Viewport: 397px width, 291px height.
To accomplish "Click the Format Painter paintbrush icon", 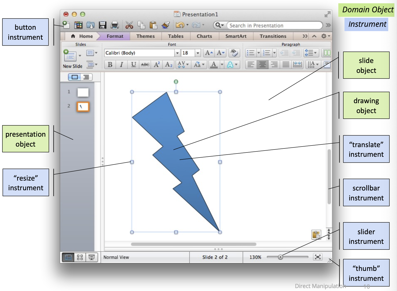I will click(166, 25).
